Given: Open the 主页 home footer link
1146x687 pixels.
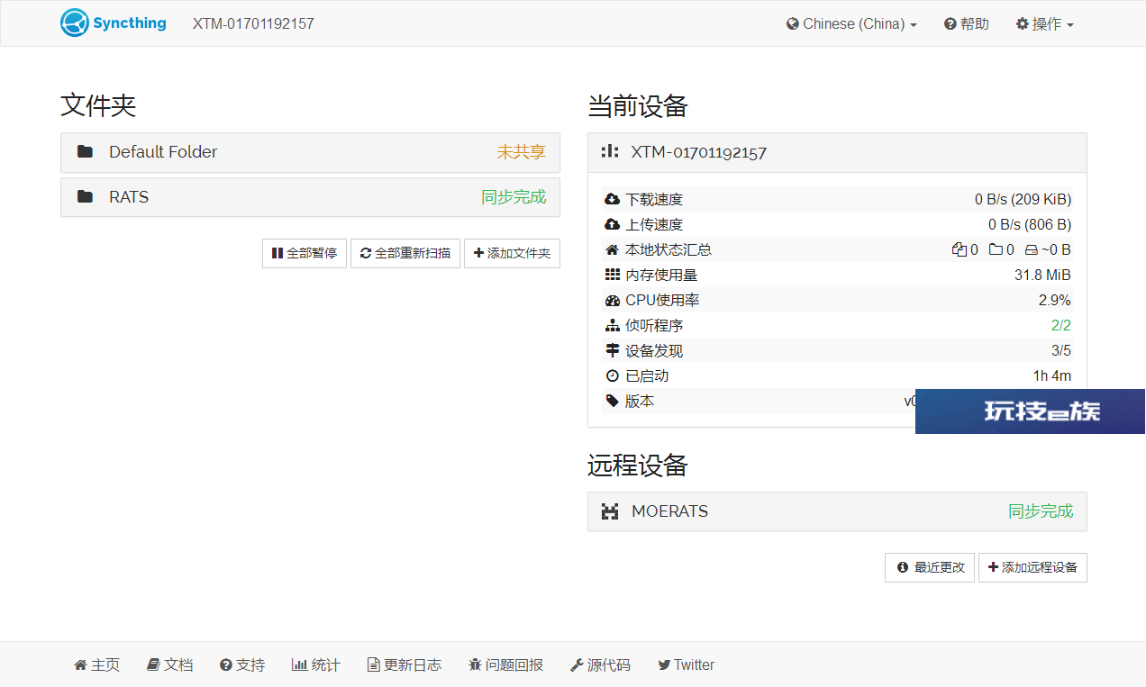Looking at the screenshot, I should [x=96, y=665].
